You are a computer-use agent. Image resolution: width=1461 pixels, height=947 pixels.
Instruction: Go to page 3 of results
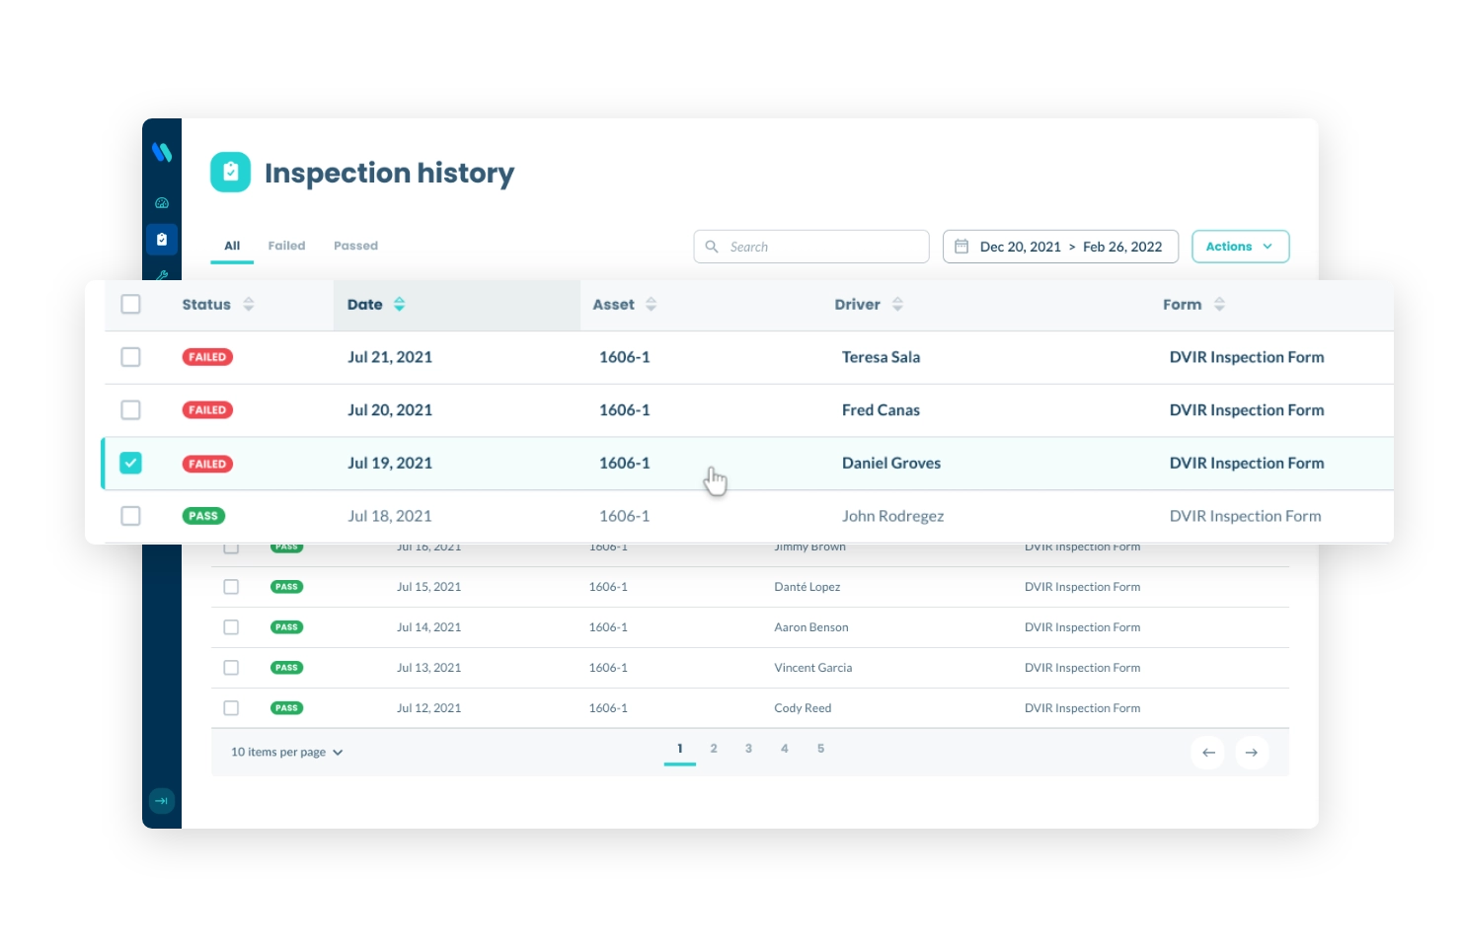[x=748, y=748]
